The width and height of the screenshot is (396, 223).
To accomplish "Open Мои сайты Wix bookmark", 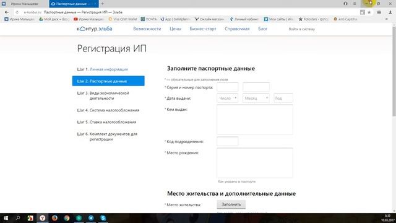I will [x=279, y=19].
